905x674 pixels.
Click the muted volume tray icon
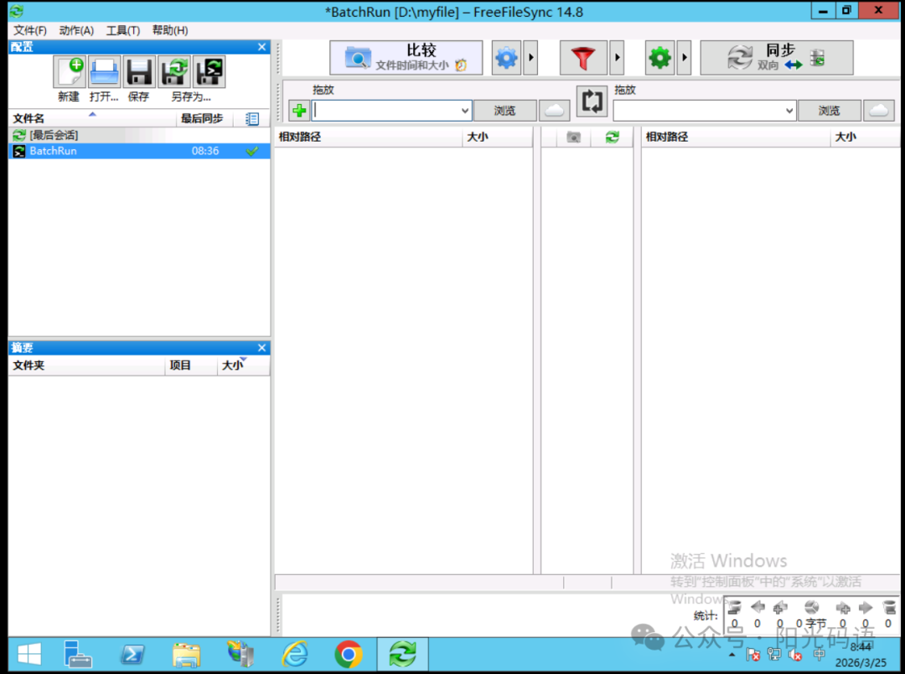point(796,655)
